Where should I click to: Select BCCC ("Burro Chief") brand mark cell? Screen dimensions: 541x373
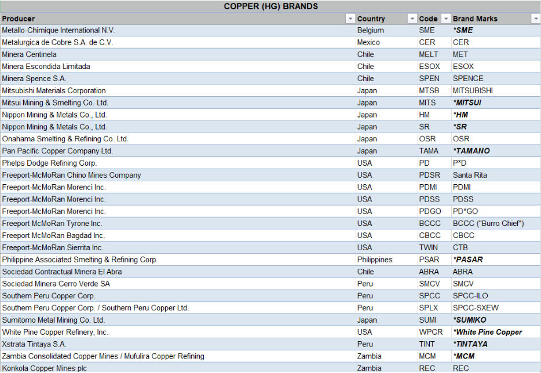tap(496, 224)
